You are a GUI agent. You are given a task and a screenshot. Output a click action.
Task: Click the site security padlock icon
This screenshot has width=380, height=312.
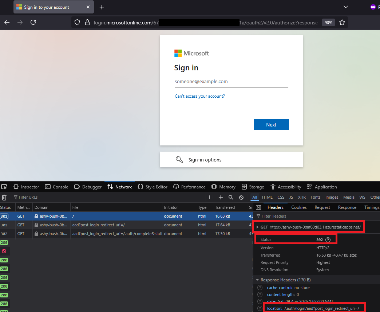point(87,23)
